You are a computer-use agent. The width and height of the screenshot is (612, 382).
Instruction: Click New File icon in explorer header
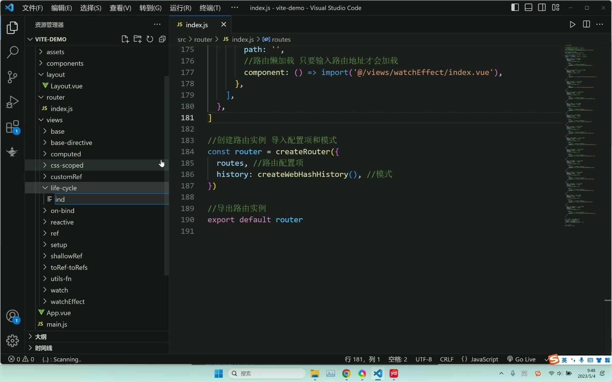[125, 39]
